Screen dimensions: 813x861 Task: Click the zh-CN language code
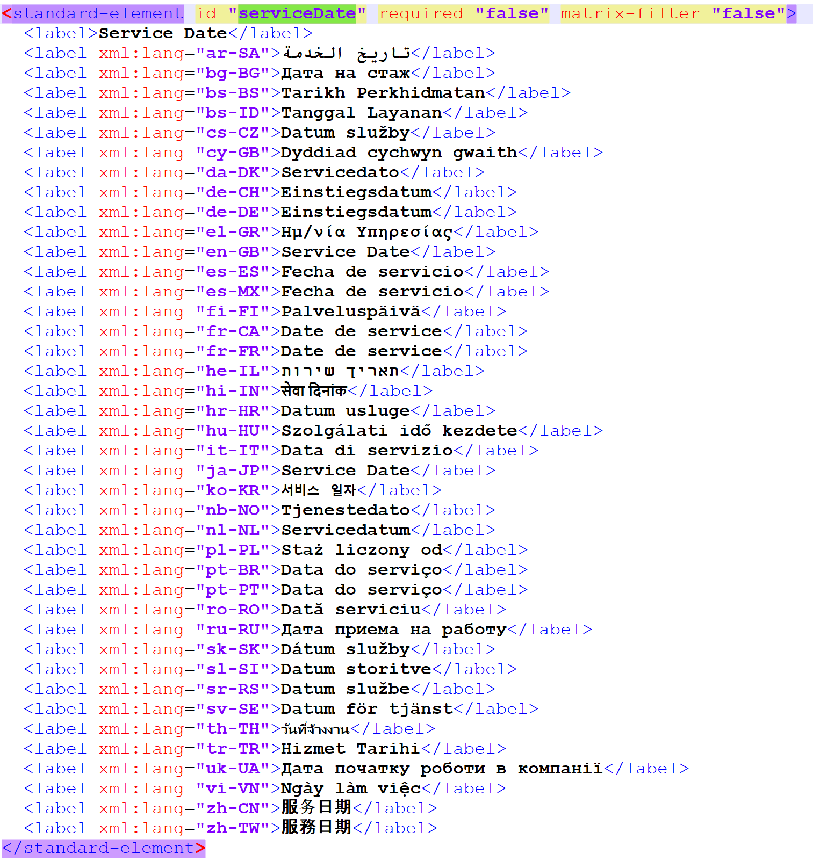[233, 808]
